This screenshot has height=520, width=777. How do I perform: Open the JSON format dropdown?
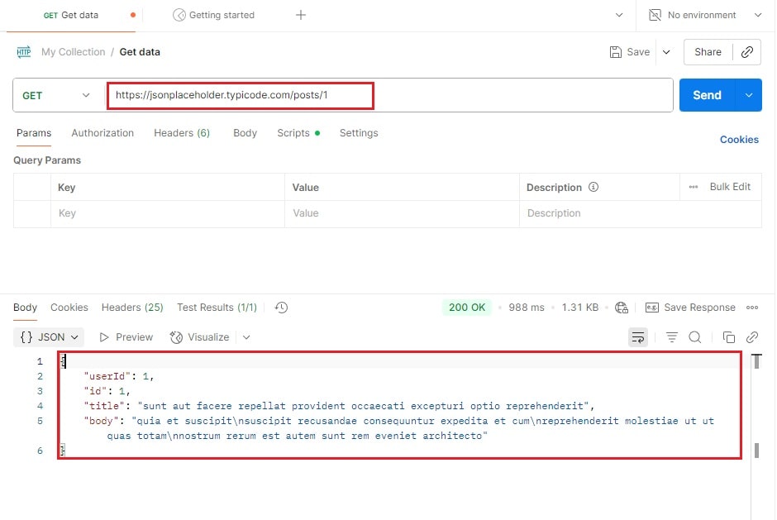(x=50, y=337)
